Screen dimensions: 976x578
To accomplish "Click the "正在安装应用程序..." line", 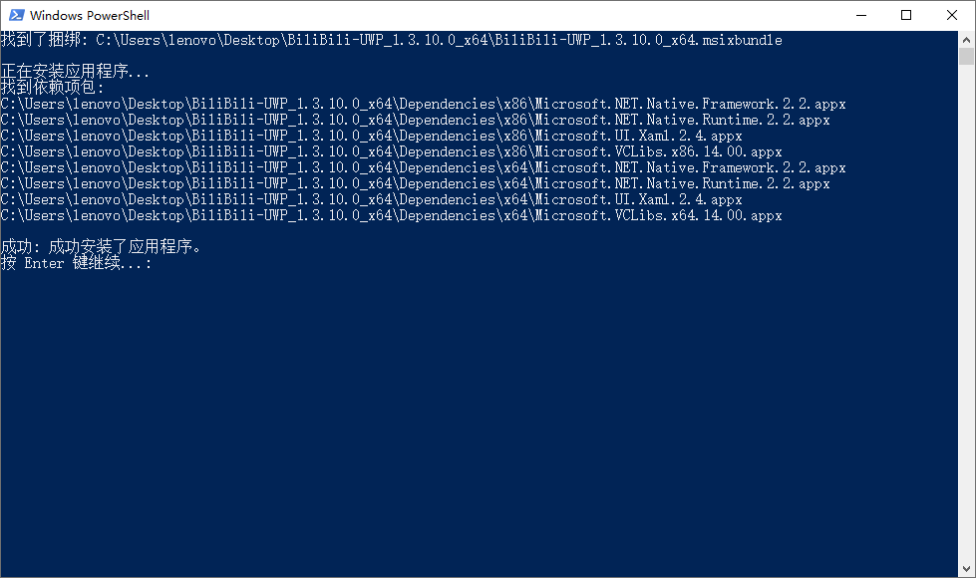I will click(x=76, y=72).
